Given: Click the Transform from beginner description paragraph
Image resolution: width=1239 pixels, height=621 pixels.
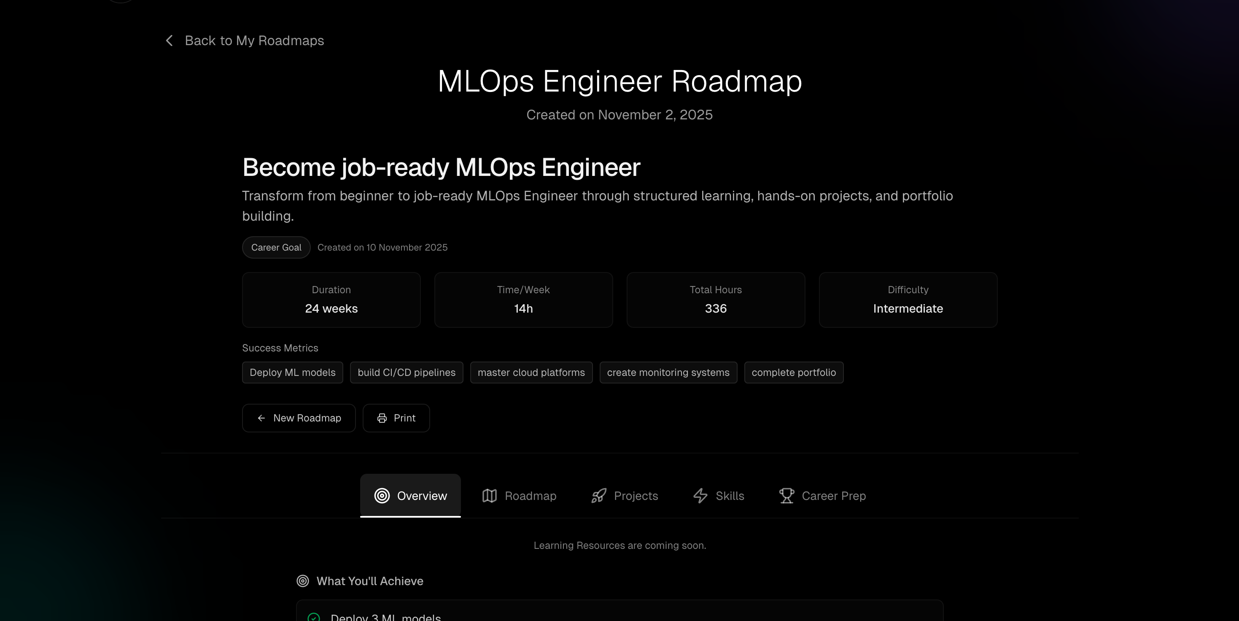Looking at the screenshot, I should [x=598, y=206].
